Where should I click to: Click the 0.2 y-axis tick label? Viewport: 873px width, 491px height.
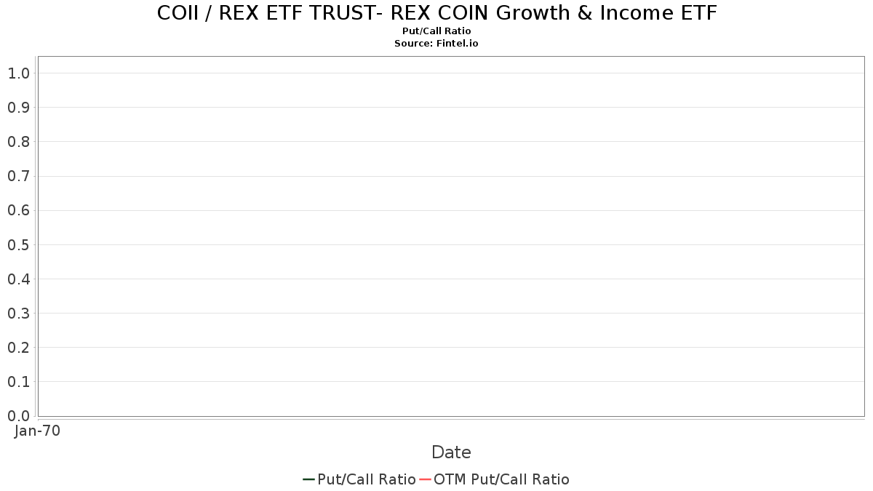point(18,347)
